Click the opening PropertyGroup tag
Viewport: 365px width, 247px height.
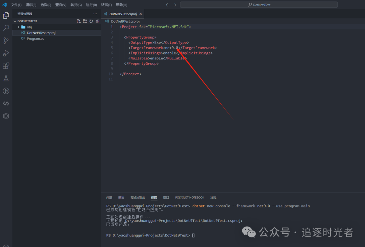pos(140,37)
